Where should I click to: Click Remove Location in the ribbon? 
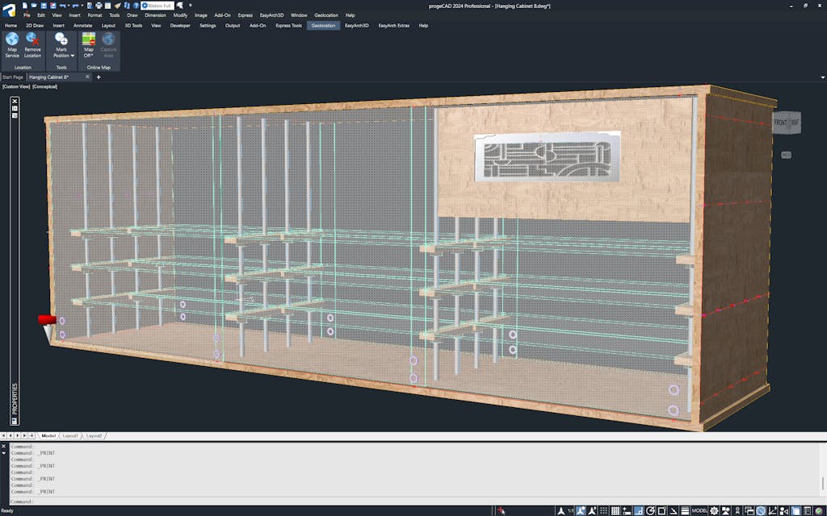coord(32,45)
